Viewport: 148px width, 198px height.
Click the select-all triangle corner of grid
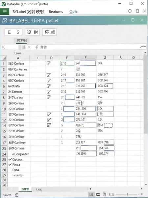pyautogui.click(x=4, y=58)
